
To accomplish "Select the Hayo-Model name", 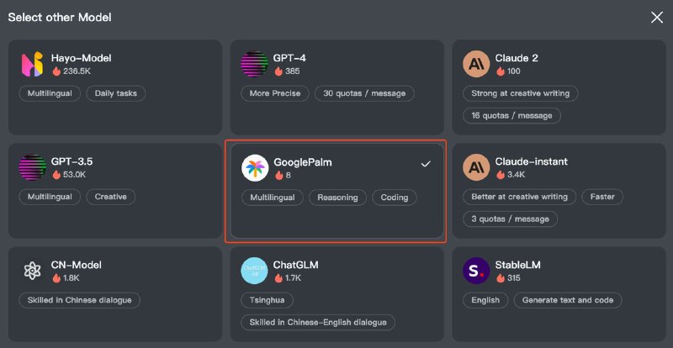I will (x=81, y=58).
